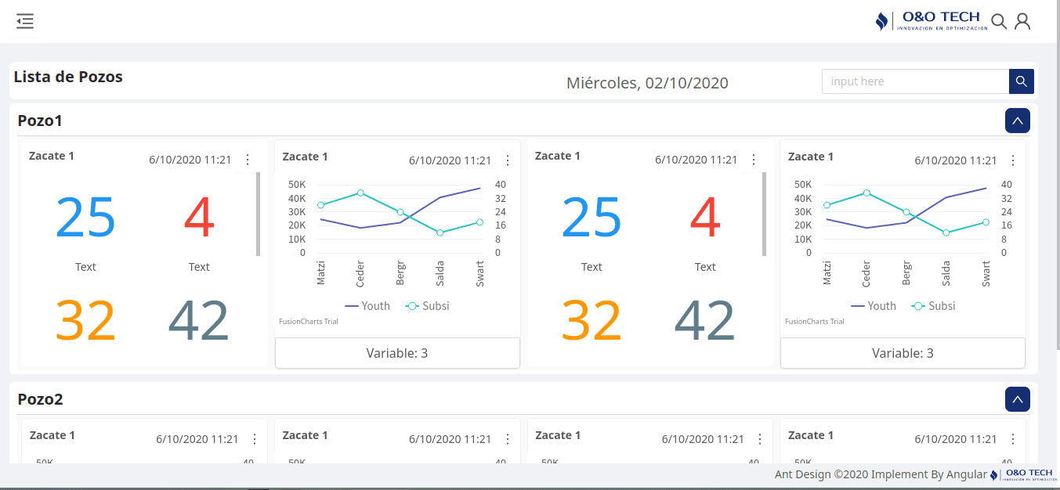Viewport: 1060px width, 490px height.
Task: Click timestamp '6/10/2020 11:21' in first Pozo1 card
Action: tap(190, 160)
